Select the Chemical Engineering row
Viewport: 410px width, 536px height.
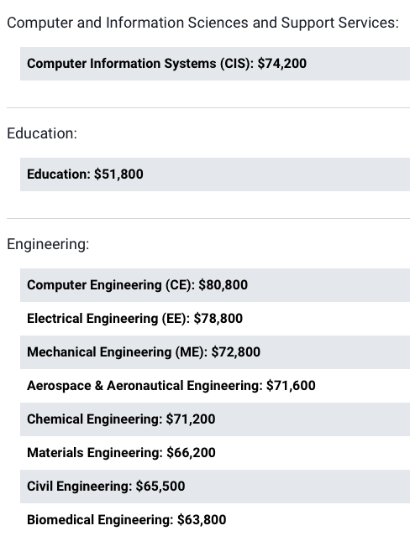pyautogui.click(x=215, y=419)
